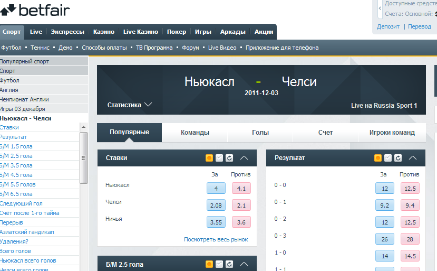Click back odds 3.55 for Ничья
437x271 pixels.
point(216,222)
